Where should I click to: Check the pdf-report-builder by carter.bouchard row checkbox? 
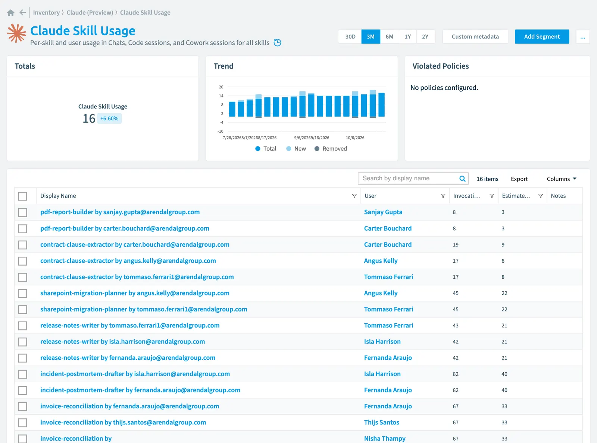coord(23,228)
